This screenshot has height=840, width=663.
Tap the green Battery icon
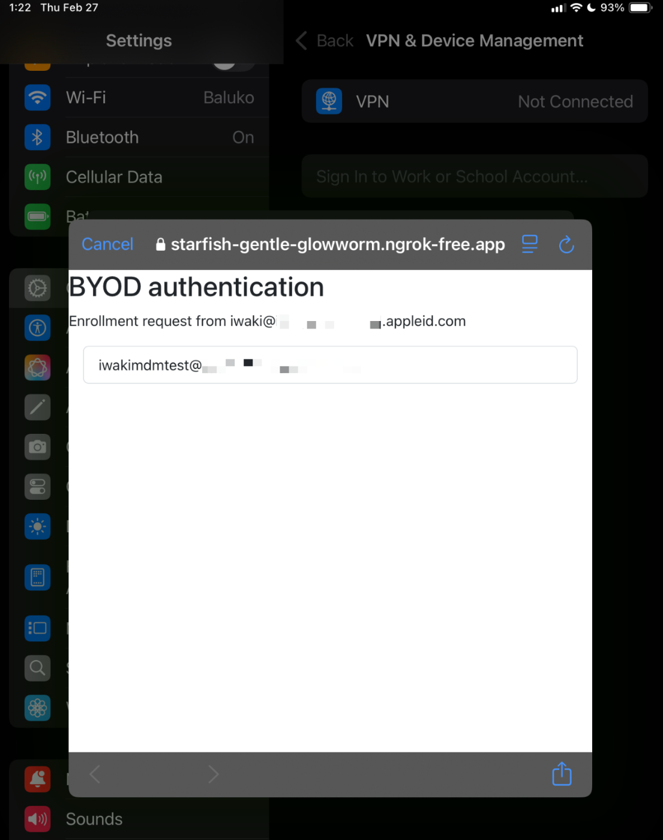tap(37, 217)
